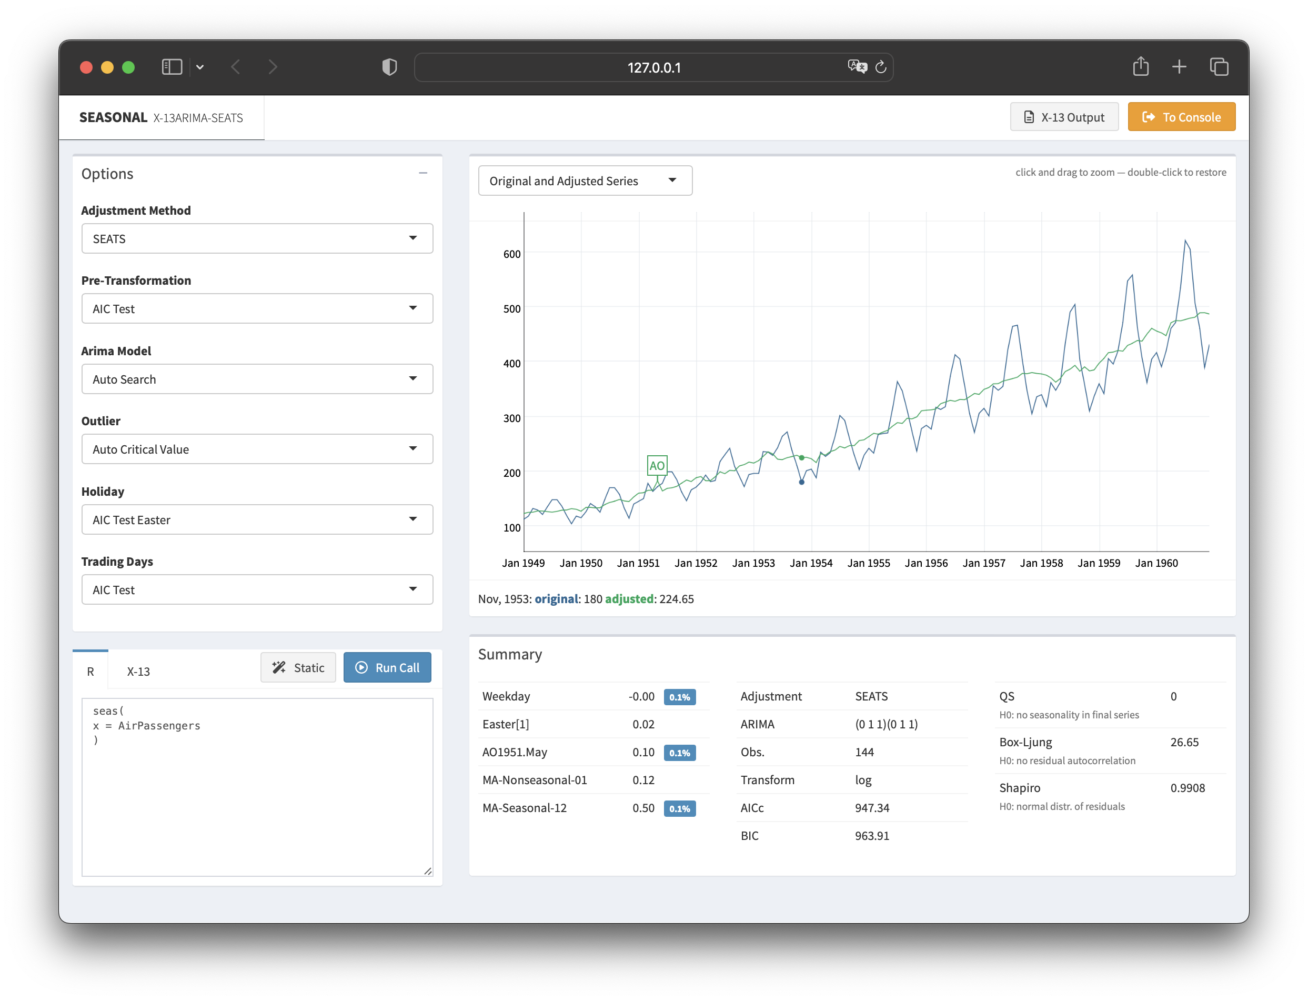Click the Static wand/sparkle icon
1308x1001 pixels.
tap(279, 667)
